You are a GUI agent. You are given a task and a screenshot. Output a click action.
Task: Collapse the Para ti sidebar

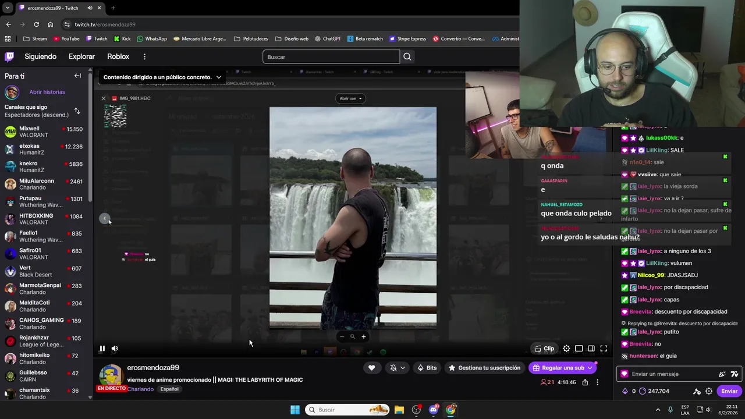pos(77,76)
